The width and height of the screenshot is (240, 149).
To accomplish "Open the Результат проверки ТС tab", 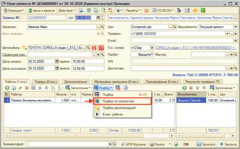I will 203,82.
